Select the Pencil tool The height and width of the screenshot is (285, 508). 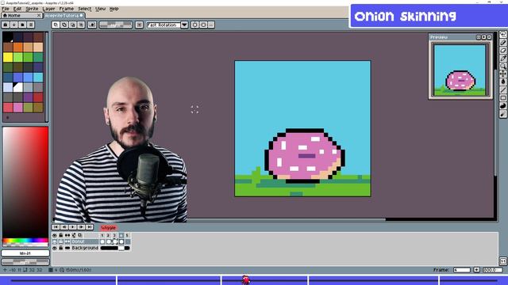coord(503,42)
